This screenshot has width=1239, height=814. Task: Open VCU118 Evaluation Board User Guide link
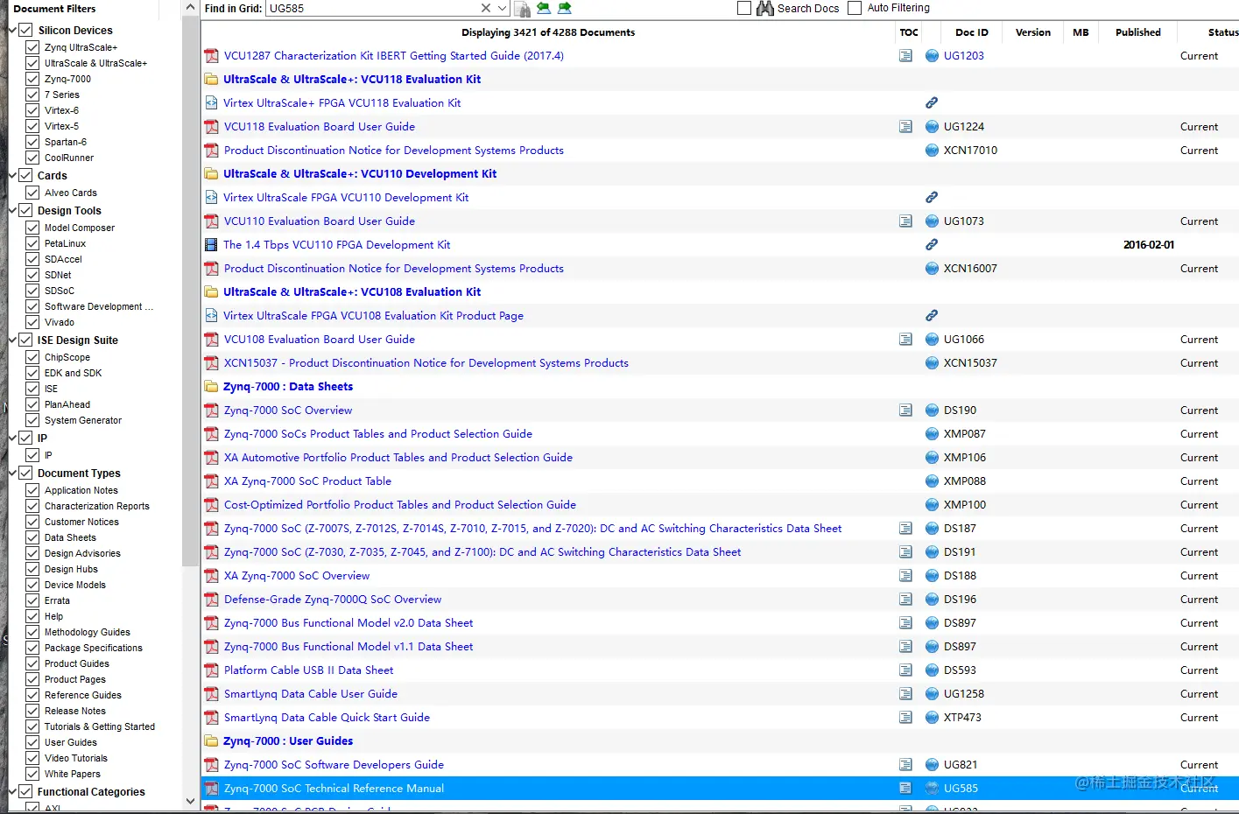coord(320,127)
